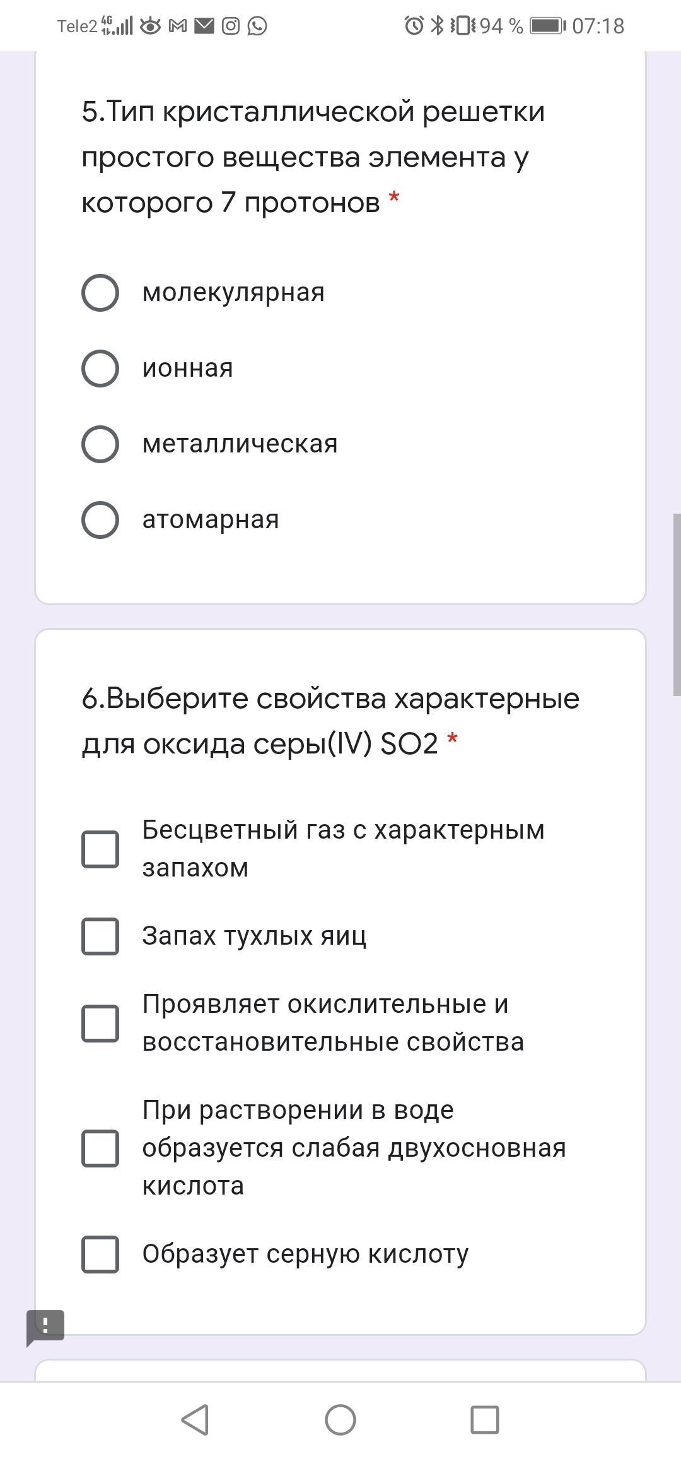Image resolution: width=681 pixels, height=1459 pixels.
Task: Tap the Gmail icon in status bar
Action: [x=178, y=26]
